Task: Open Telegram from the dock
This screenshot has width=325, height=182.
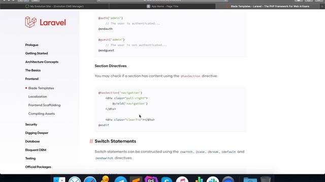Action: click(x=120, y=179)
